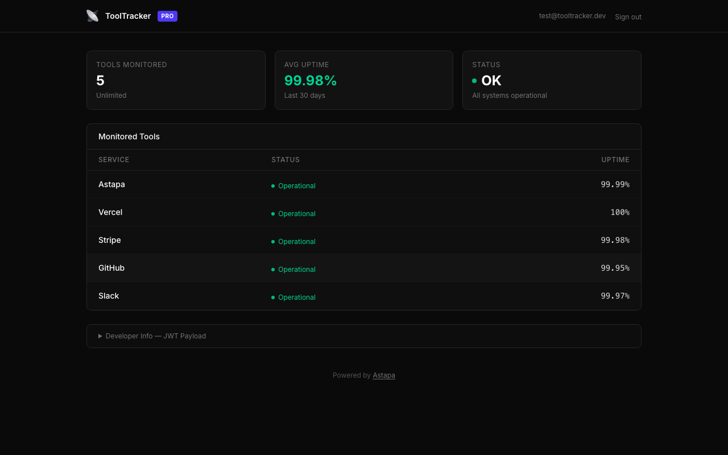The width and height of the screenshot is (728, 455).
Task: Click Slack's operational status dot
Action: point(273,297)
